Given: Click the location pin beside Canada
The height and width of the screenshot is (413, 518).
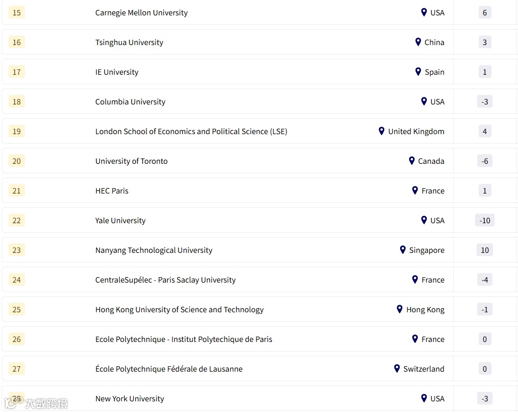Looking at the screenshot, I should [x=411, y=161].
